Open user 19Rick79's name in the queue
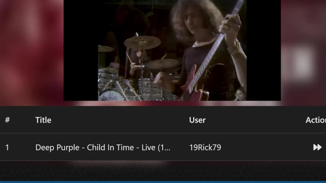Screen dimensions: 326x183 pyautogui.click(x=205, y=147)
